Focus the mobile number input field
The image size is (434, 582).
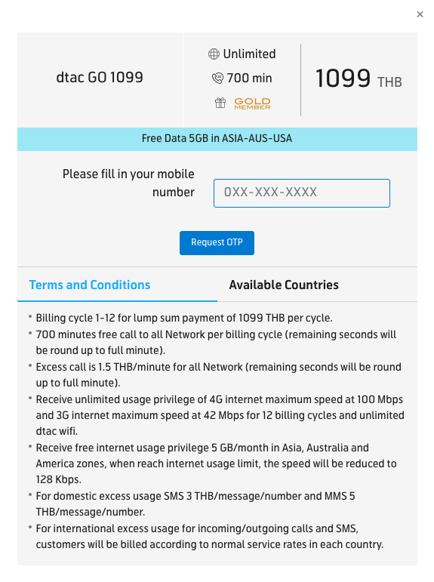point(301,193)
